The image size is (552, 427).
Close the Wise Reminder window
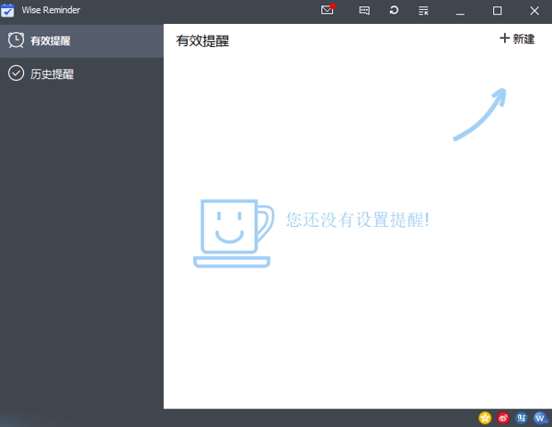click(x=535, y=10)
